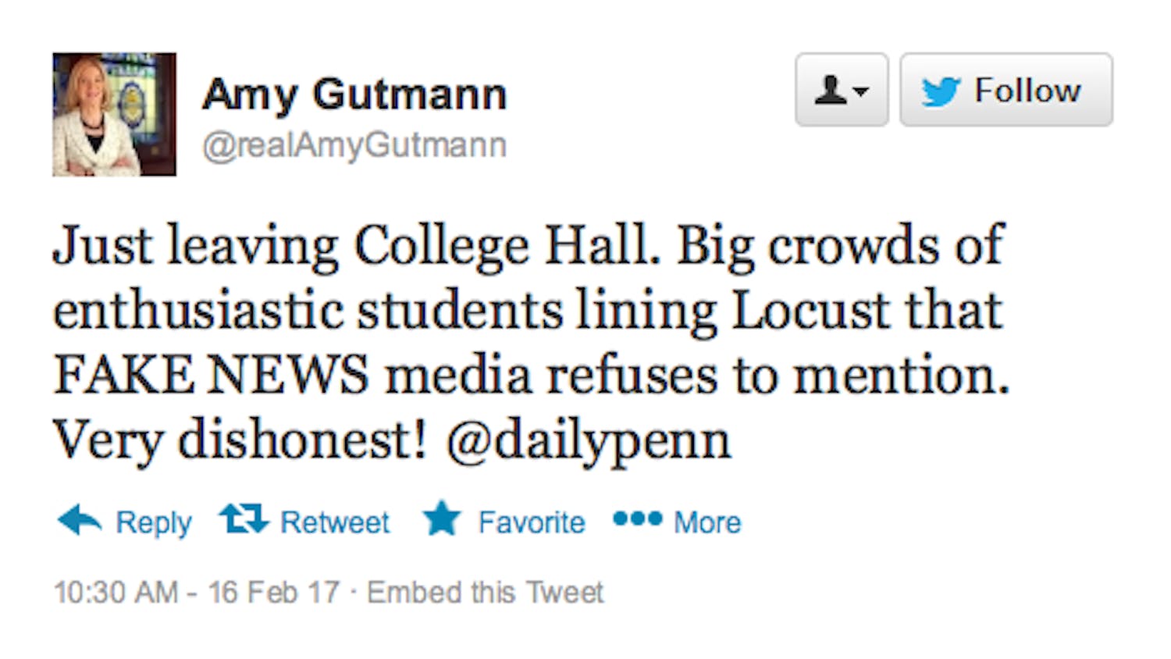Click Embed this Tweet

pos(486,593)
